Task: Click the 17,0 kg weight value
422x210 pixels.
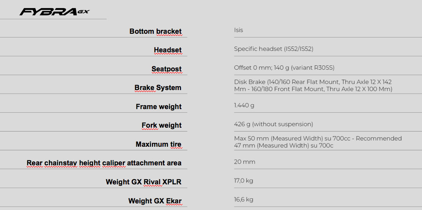Action: [244, 180]
